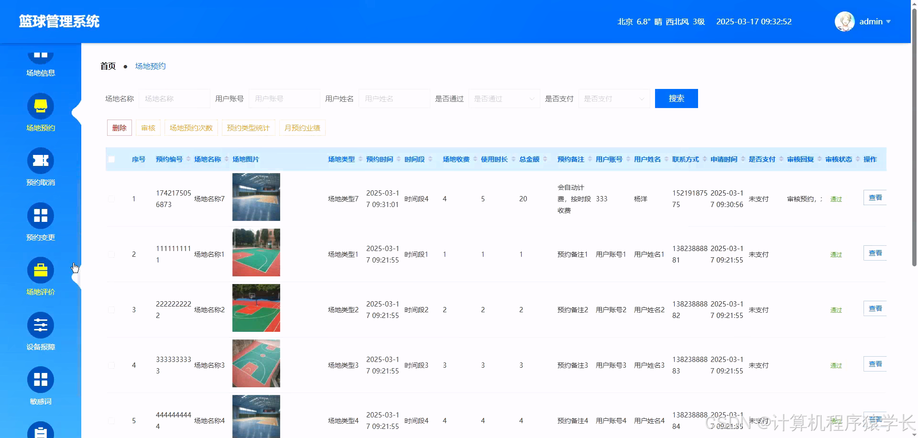Image resolution: width=918 pixels, height=438 pixels.
Task: Go to 首页 via breadcrumb
Action: tap(107, 66)
